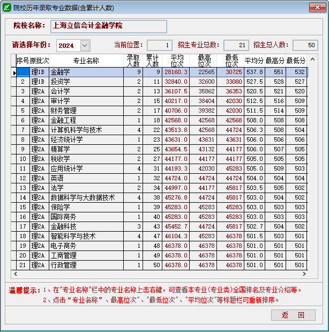Screen dimensions: 329x332
Task: Click the row header of row 21 行政管理
Action: pos(14,265)
